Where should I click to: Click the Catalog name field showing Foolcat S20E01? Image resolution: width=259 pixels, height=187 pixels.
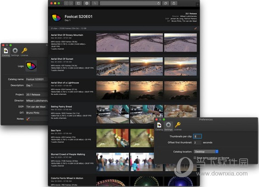click(x=37, y=79)
